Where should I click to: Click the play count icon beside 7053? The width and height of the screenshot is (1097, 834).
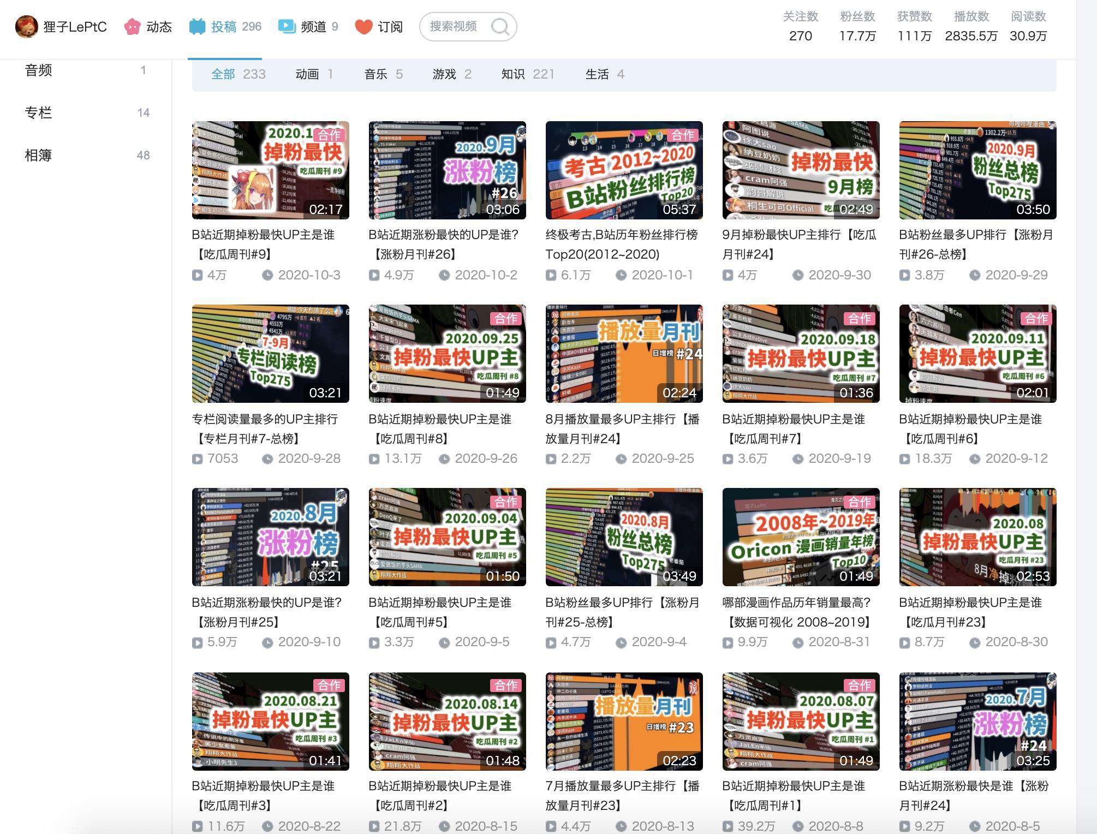point(197,459)
